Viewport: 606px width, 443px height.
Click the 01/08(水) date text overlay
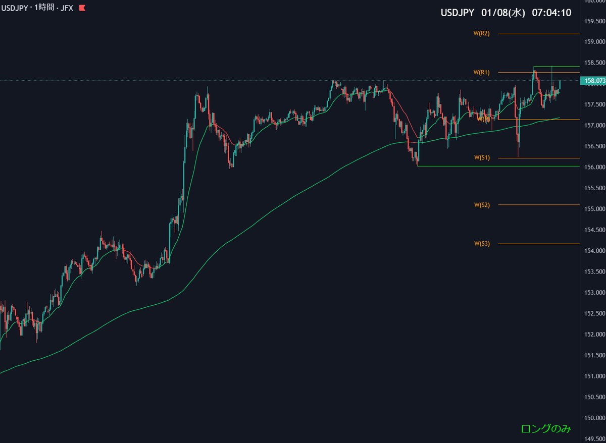[x=503, y=13]
